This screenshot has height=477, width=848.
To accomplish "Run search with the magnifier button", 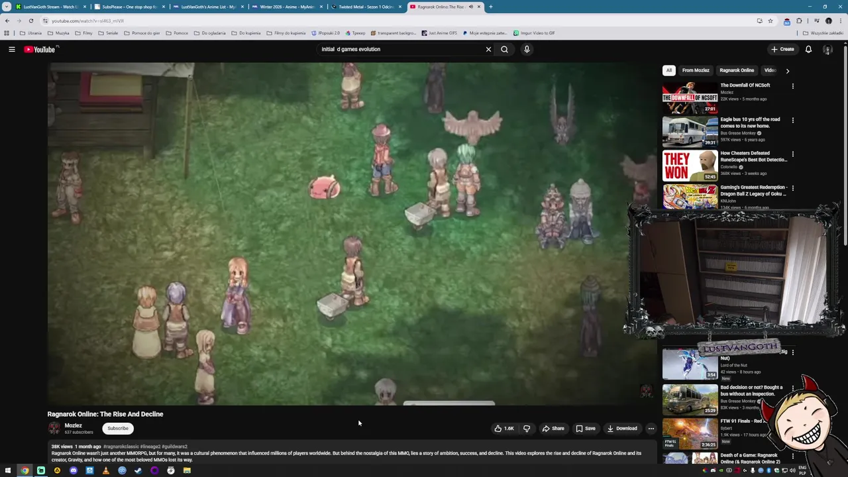I will (504, 49).
